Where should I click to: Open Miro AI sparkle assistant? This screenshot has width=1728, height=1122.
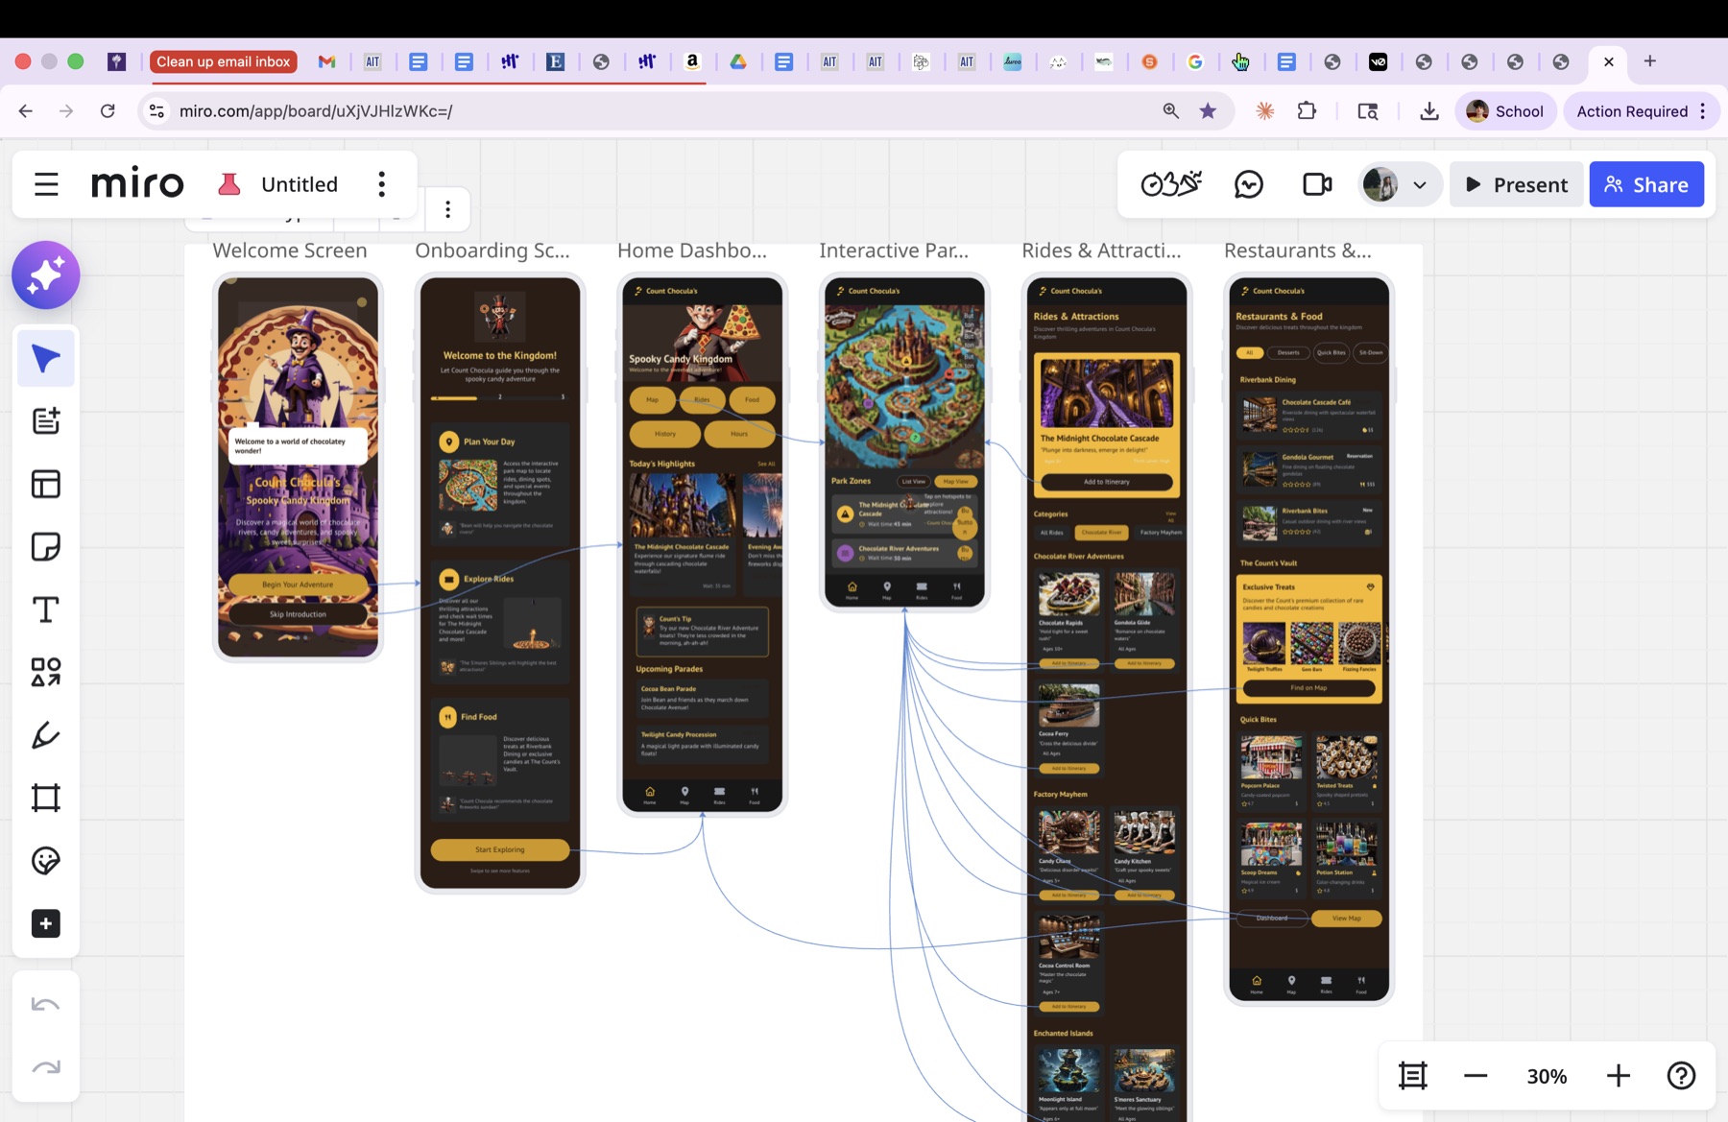[x=45, y=275]
